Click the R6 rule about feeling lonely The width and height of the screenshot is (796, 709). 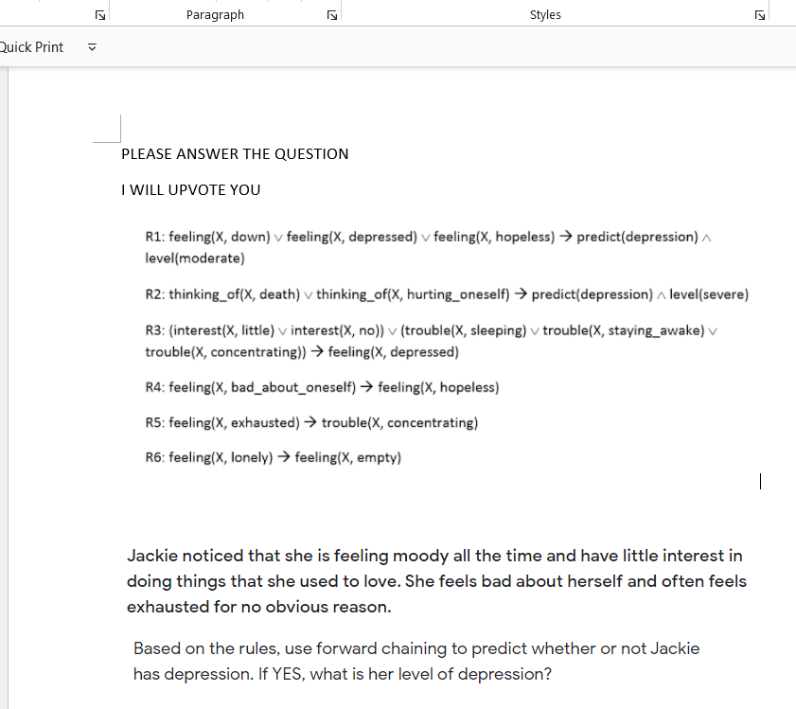(274, 457)
